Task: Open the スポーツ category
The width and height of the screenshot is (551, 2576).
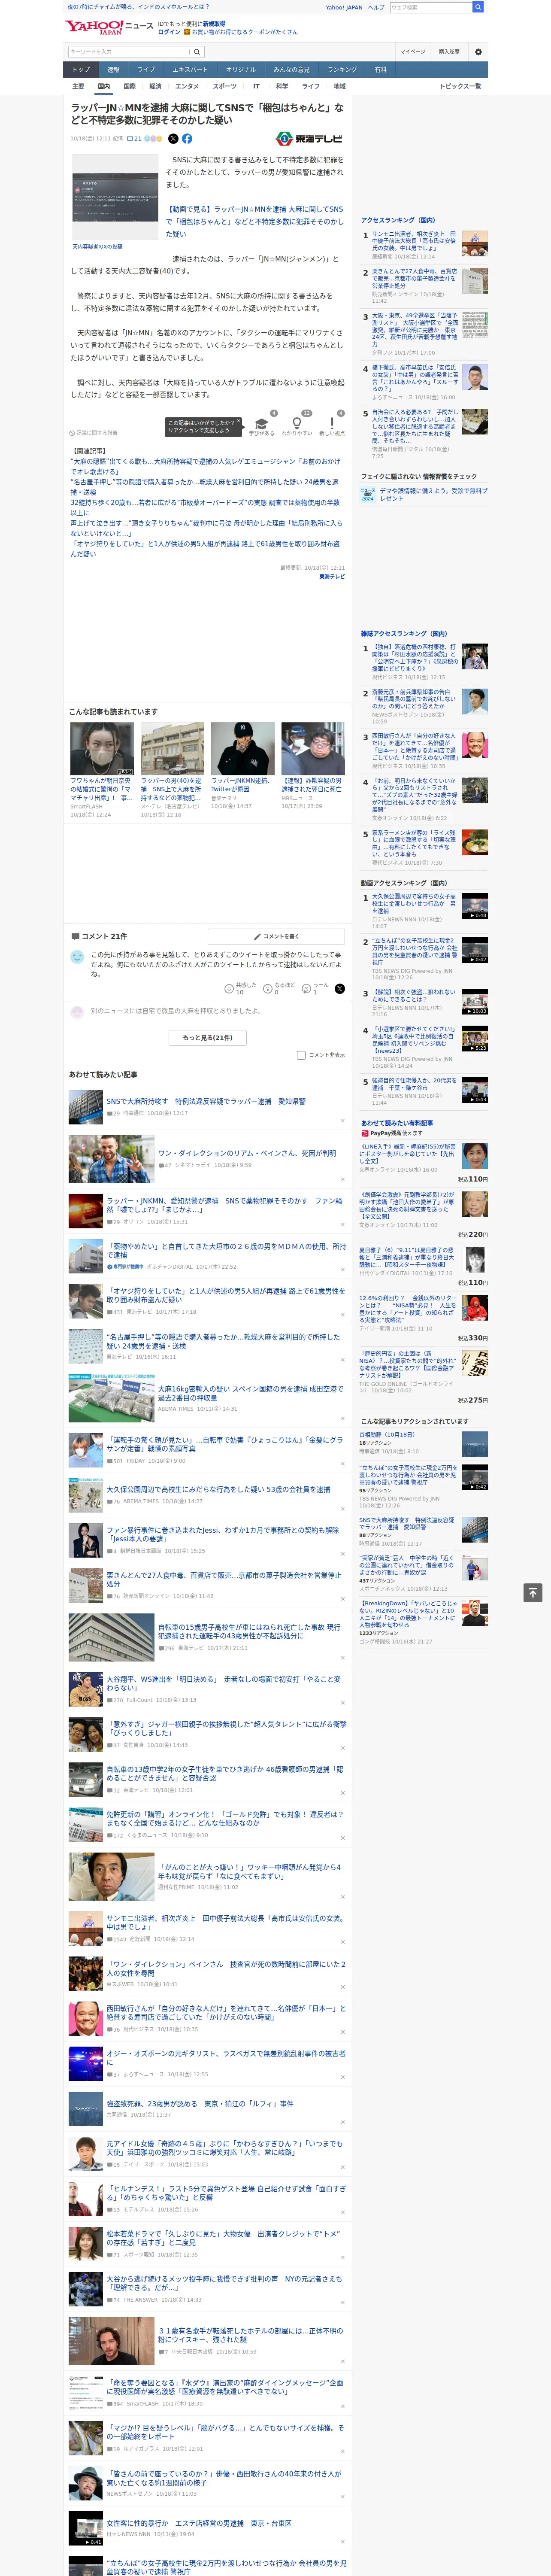Action: 225,86
